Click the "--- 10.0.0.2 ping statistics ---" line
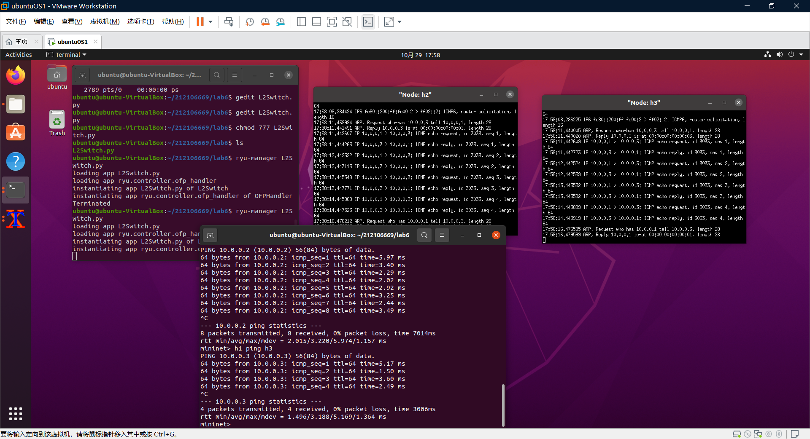The width and height of the screenshot is (810, 439). coord(261,326)
